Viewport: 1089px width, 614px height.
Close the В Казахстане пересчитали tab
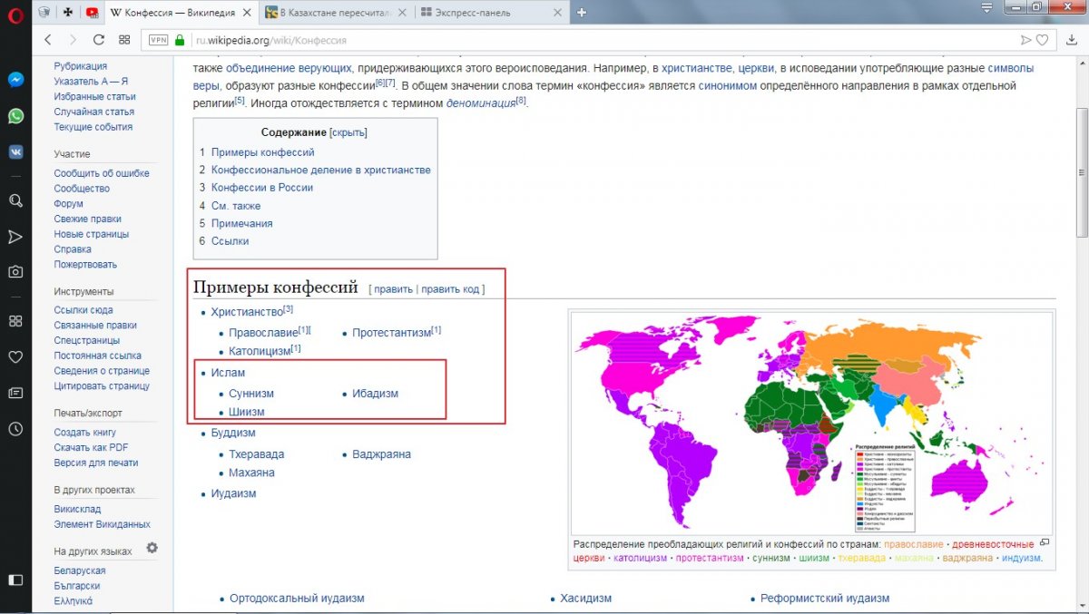click(404, 13)
